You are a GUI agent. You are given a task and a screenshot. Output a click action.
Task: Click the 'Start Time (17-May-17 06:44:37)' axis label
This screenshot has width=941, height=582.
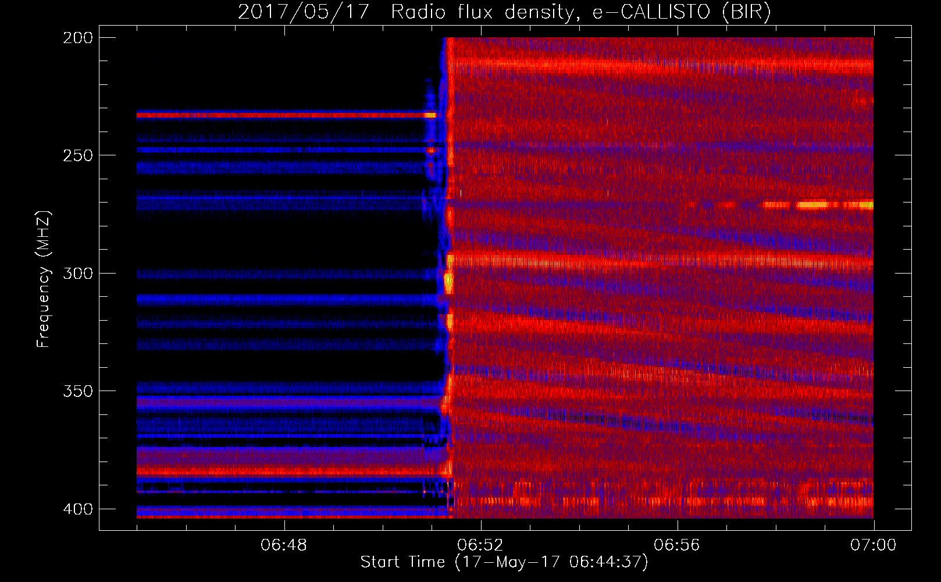pos(504,562)
